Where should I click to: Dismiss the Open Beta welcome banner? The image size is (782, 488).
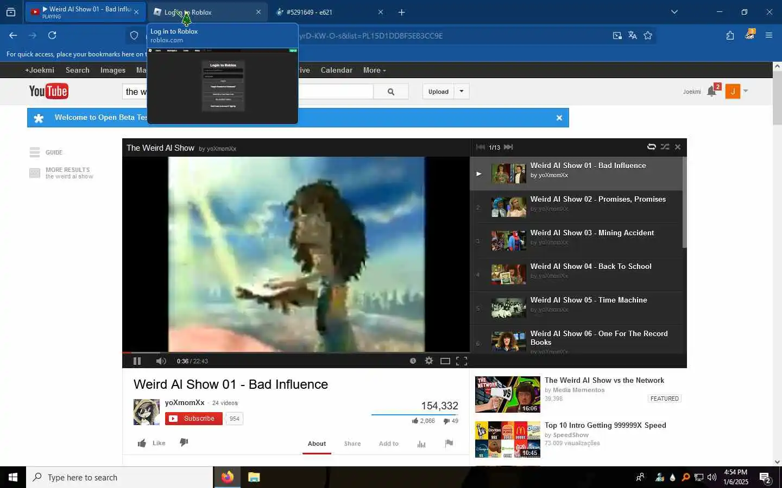[559, 118]
